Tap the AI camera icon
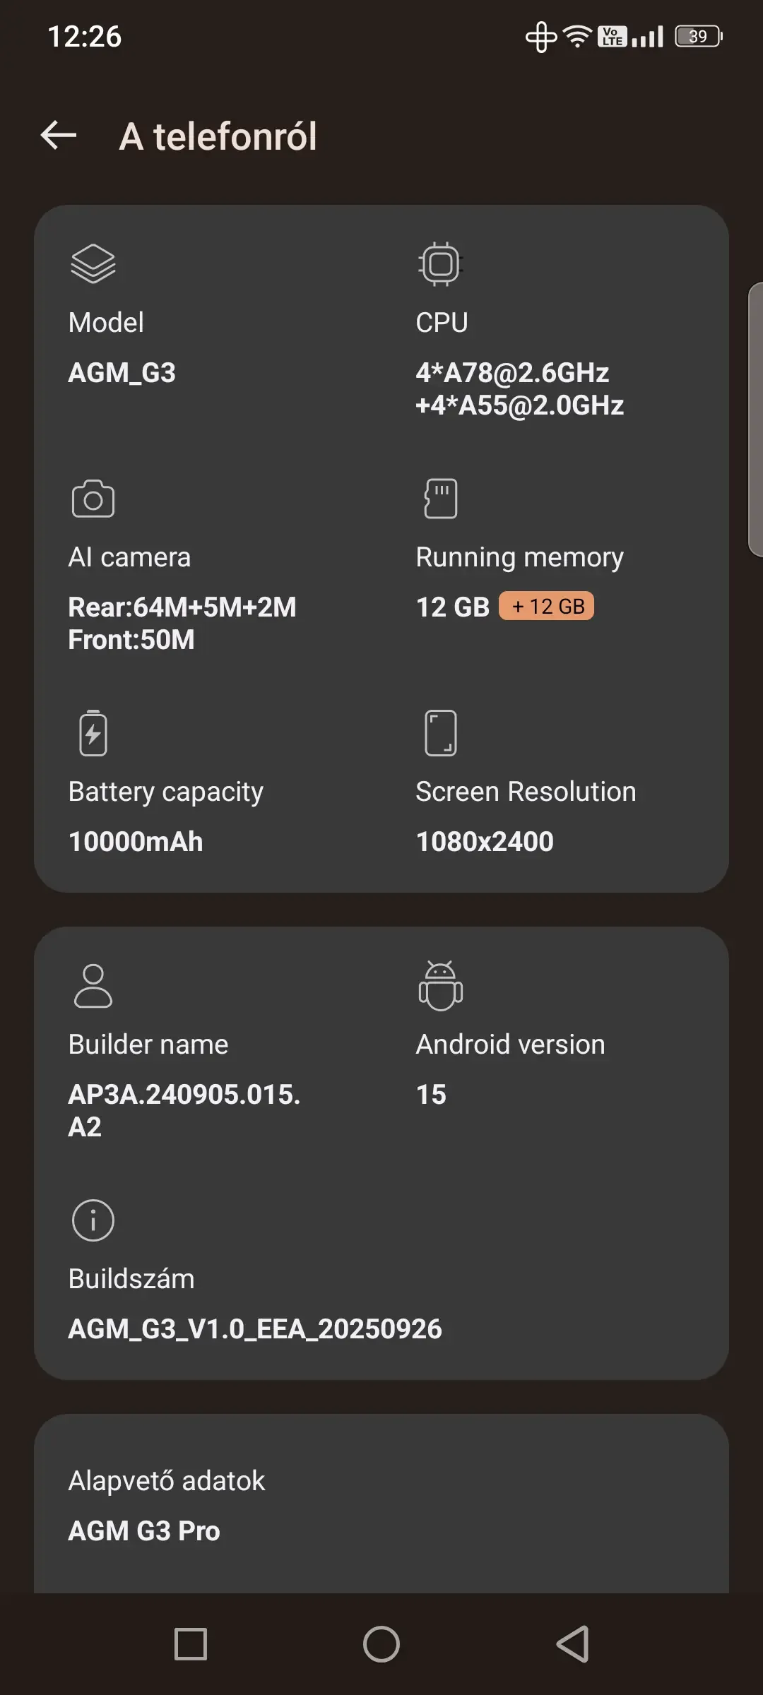 click(x=93, y=499)
